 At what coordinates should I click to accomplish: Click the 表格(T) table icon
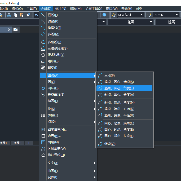[43, 115]
